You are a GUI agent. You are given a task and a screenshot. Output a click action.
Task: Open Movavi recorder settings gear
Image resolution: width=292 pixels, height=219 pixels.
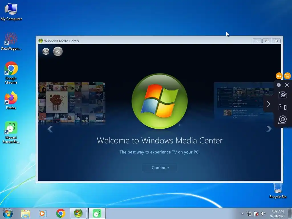point(279,85)
